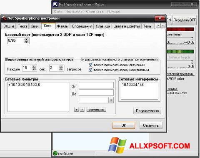
Task: Open the Текст tab
Action: click(22, 26)
